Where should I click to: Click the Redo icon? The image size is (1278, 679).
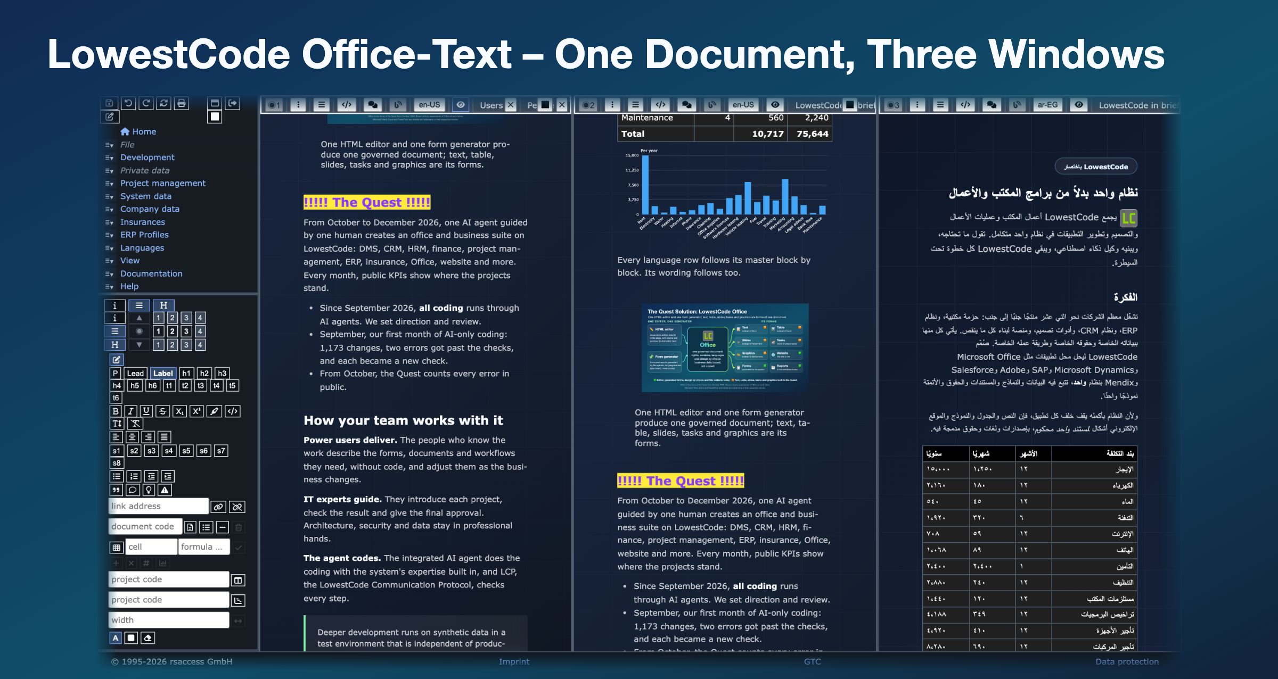click(x=146, y=103)
